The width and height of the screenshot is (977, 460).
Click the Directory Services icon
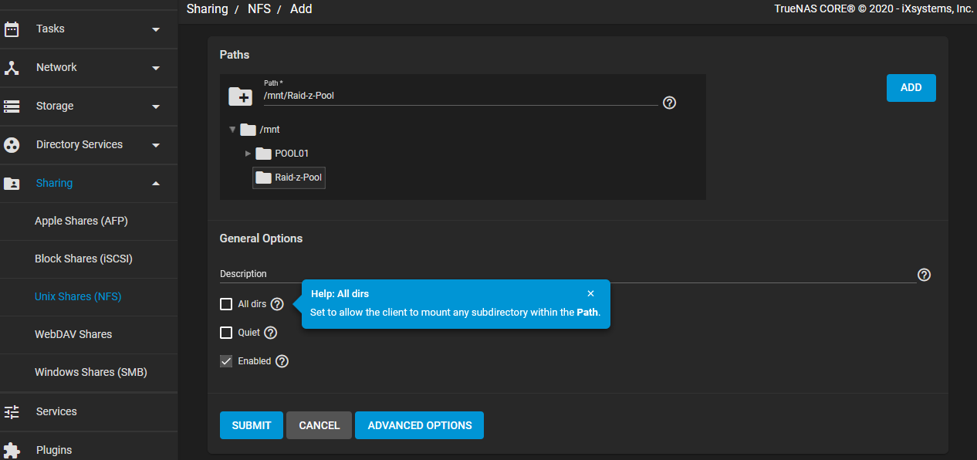pyautogui.click(x=12, y=145)
